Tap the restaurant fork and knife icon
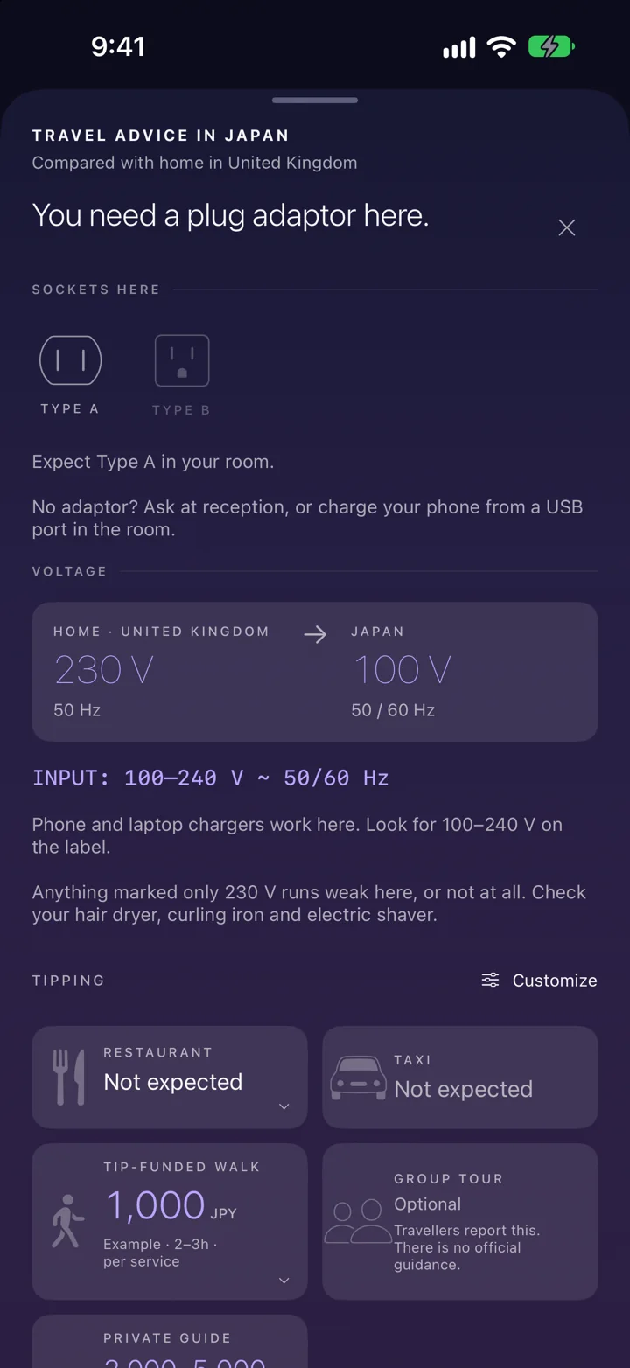 pos(69,1077)
